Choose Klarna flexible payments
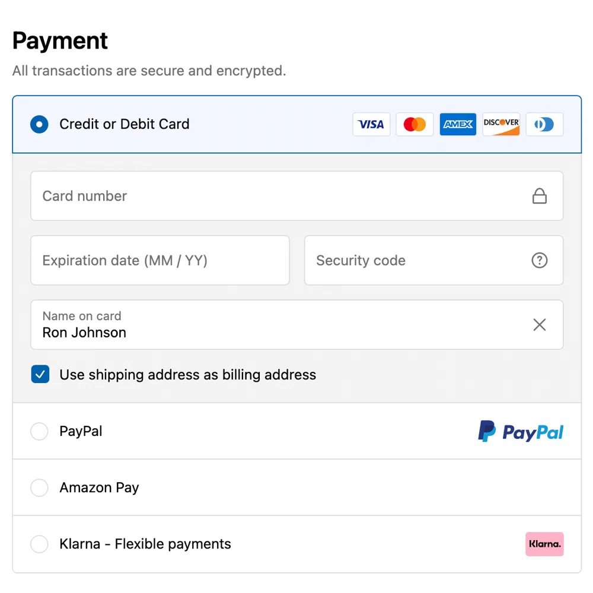Screen dimensions: 593x593 [39, 544]
